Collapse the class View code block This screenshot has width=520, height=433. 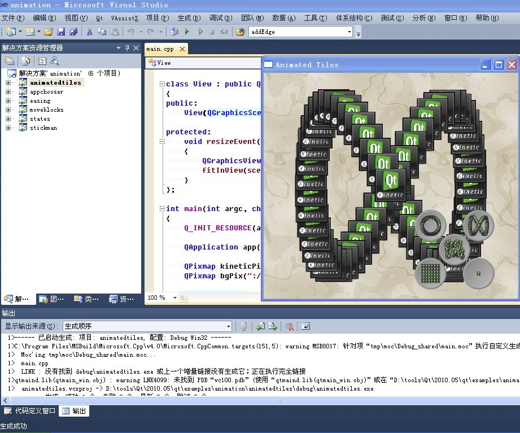click(162, 84)
